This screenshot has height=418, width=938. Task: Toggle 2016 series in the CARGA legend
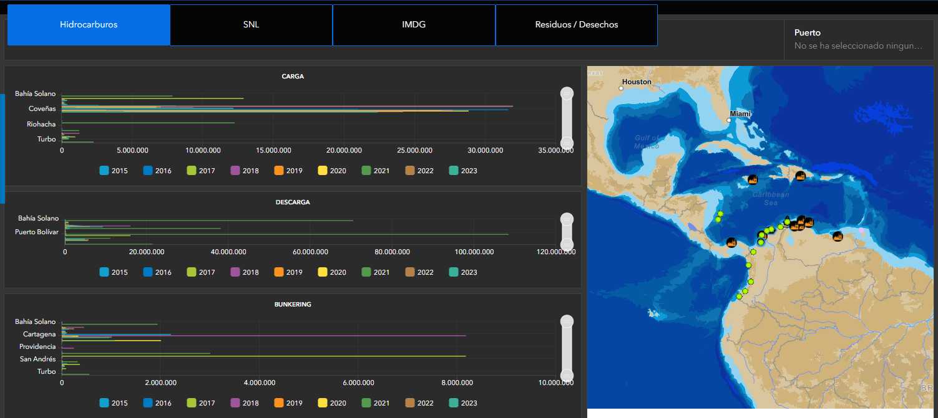point(157,171)
